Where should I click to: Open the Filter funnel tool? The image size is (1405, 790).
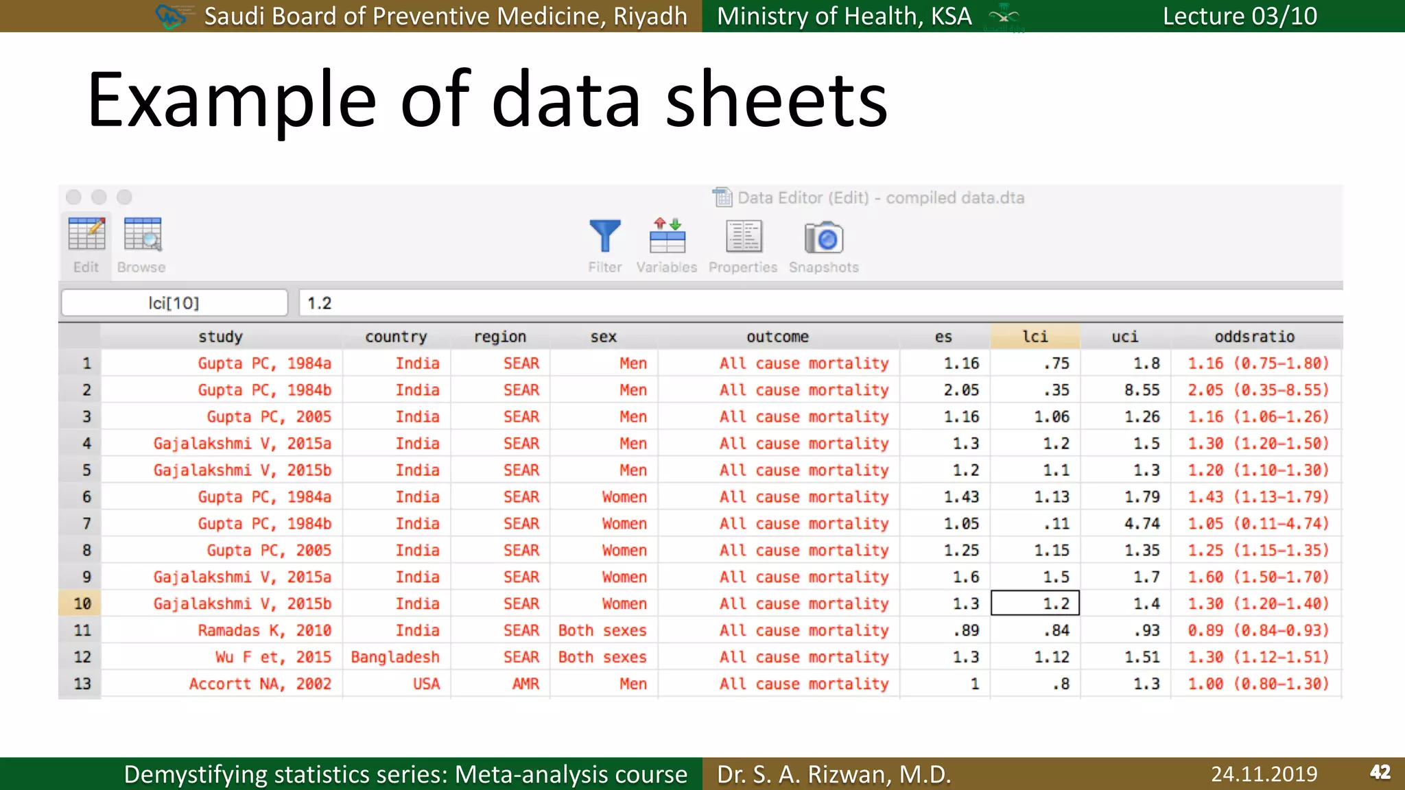tap(605, 236)
